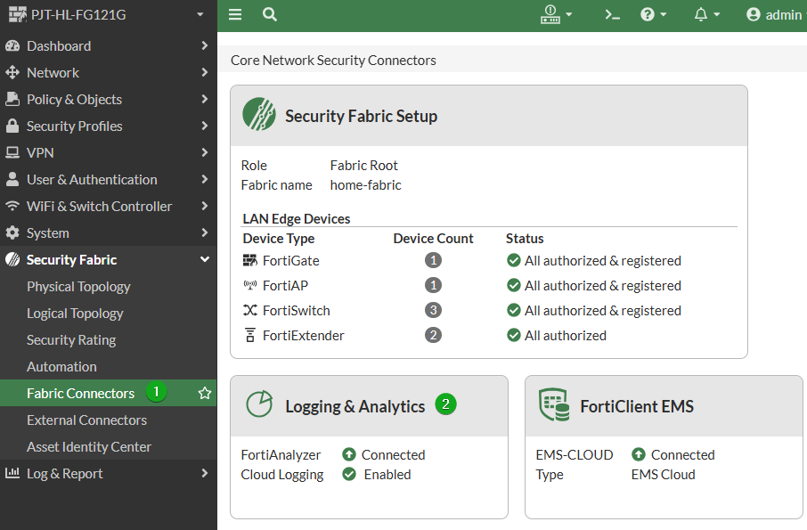This screenshot has width=807, height=530.
Task: Click the Network move-arrows icon
Action: coord(12,72)
